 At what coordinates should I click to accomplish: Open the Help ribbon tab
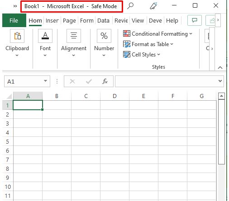[x=172, y=20]
